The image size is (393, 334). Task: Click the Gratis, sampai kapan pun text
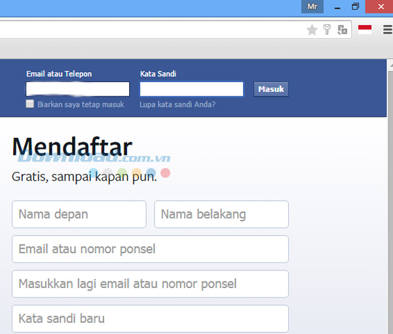pos(84,177)
